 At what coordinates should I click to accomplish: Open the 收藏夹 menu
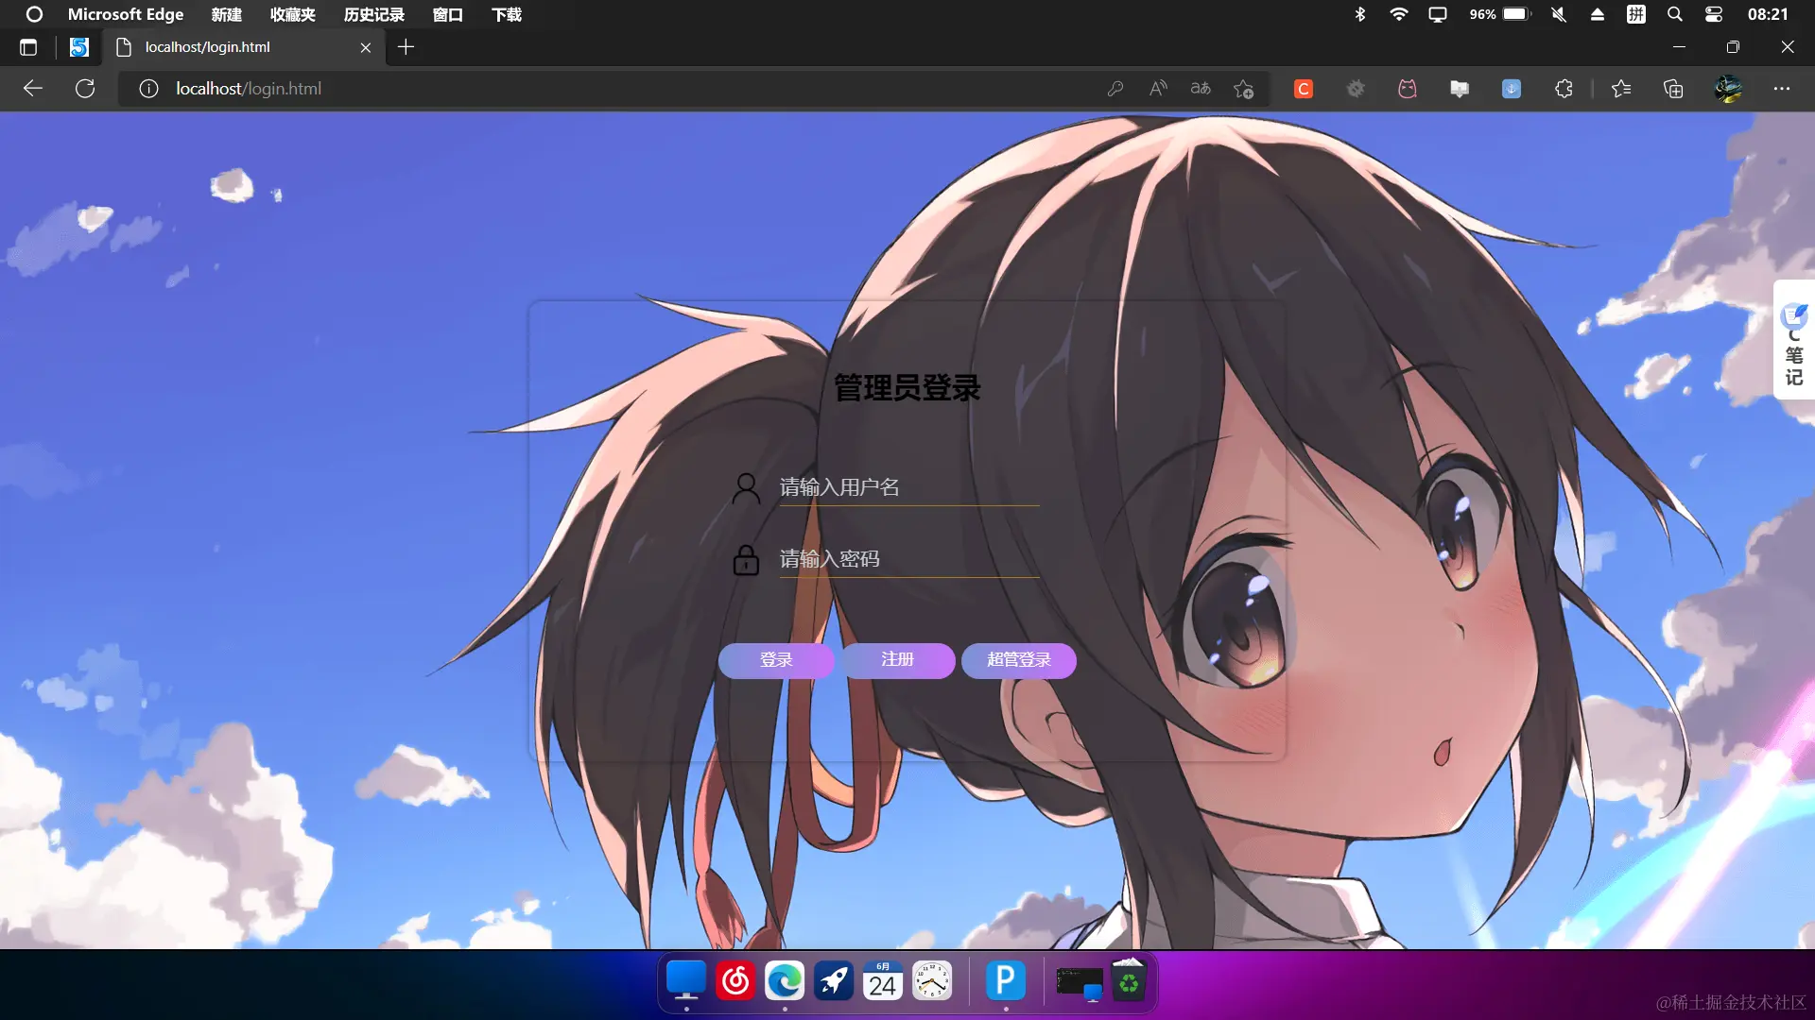[292, 14]
